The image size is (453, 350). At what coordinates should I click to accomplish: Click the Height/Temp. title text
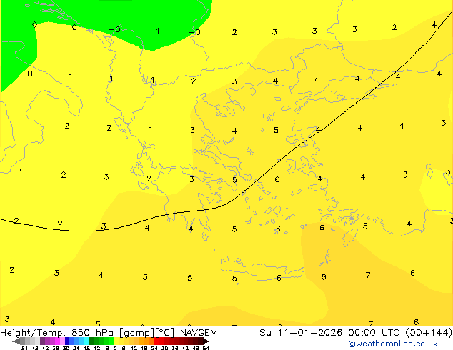(x=34, y=333)
